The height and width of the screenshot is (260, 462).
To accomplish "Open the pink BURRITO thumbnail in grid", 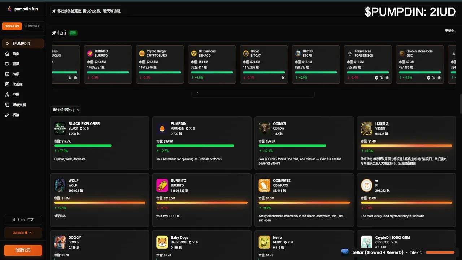I will [x=162, y=185].
